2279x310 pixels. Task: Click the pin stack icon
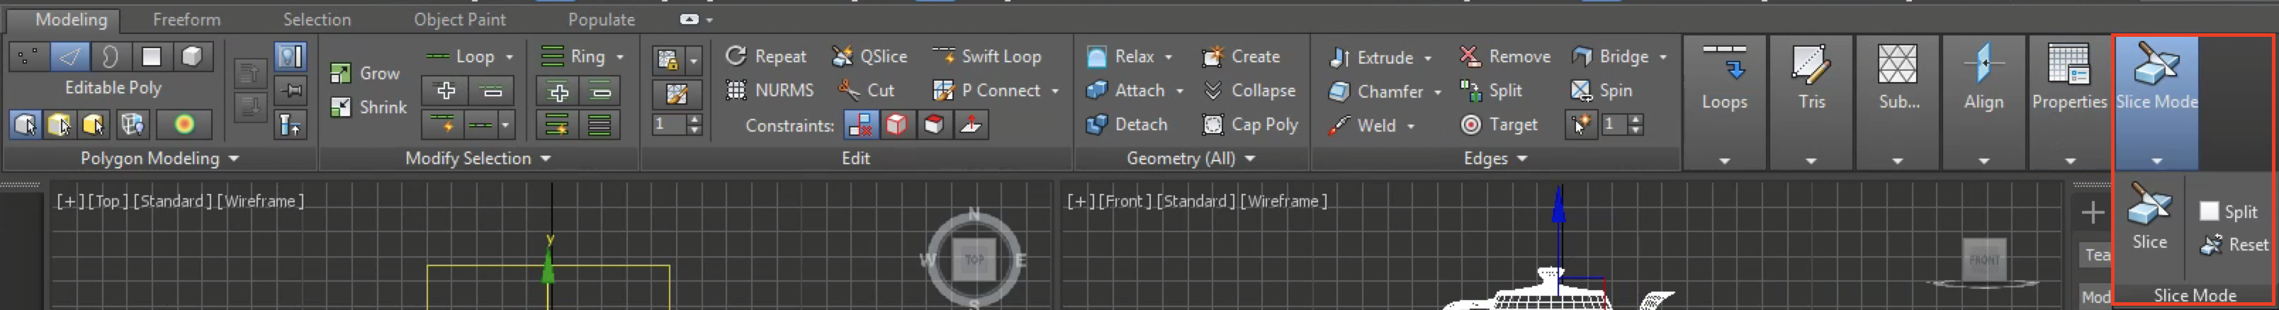pos(290,90)
